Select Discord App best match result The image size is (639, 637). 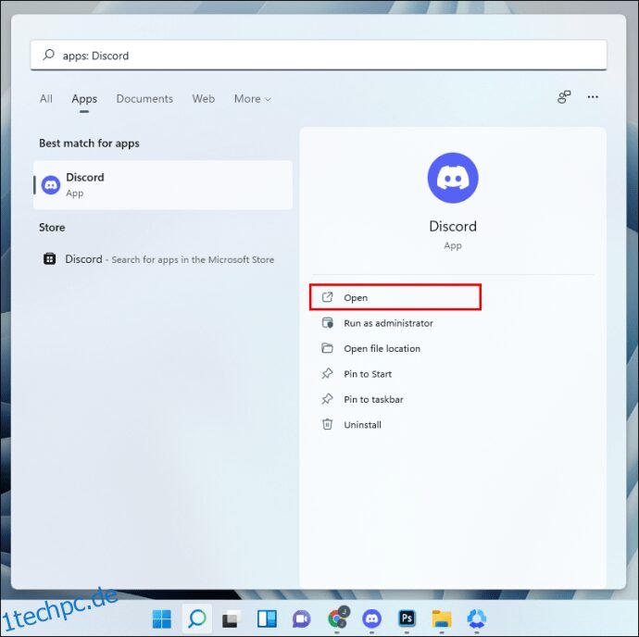tap(163, 185)
